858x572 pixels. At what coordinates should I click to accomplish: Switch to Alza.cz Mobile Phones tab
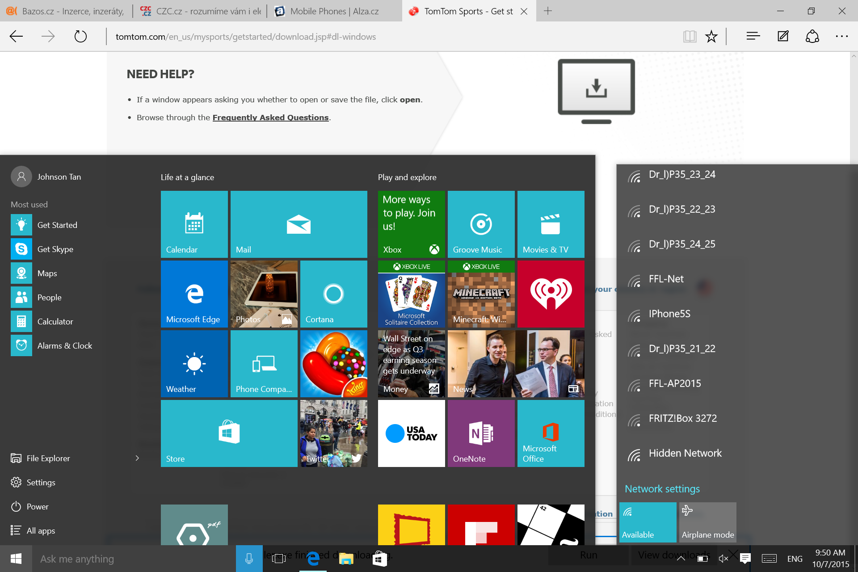334,11
